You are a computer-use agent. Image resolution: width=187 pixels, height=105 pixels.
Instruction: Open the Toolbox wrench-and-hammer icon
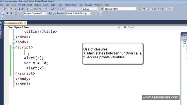click(155, 9)
